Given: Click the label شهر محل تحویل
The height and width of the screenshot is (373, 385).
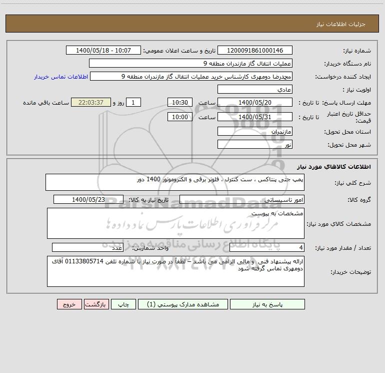Looking at the screenshot, I should click(x=349, y=145).
